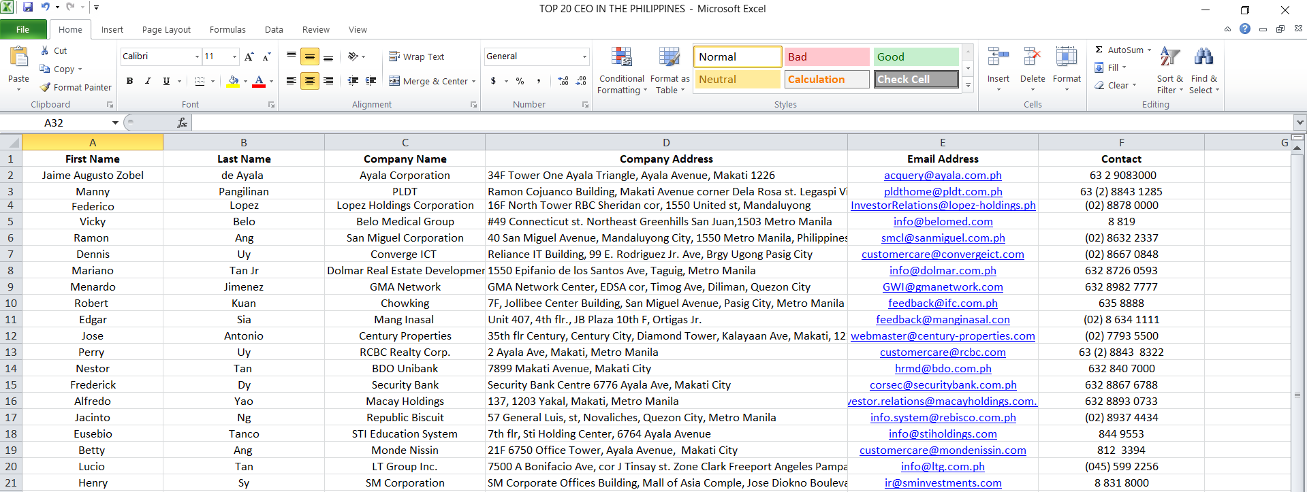
Task: Open info@ltg.com.ph email link
Action: (x=943, y=467)
